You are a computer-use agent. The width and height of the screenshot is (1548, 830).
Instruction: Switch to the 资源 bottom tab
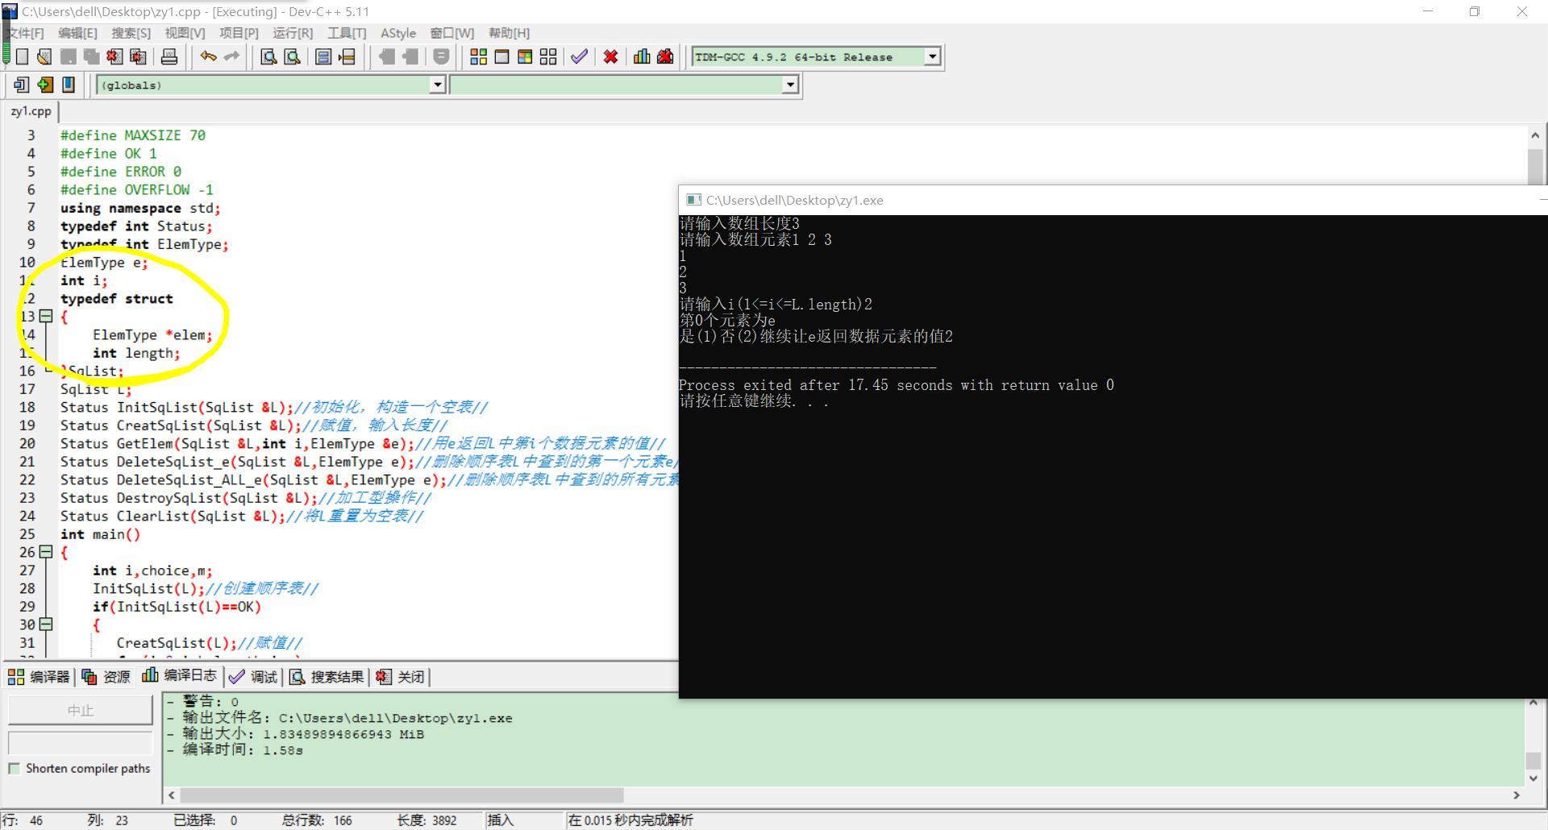[106, 677]
